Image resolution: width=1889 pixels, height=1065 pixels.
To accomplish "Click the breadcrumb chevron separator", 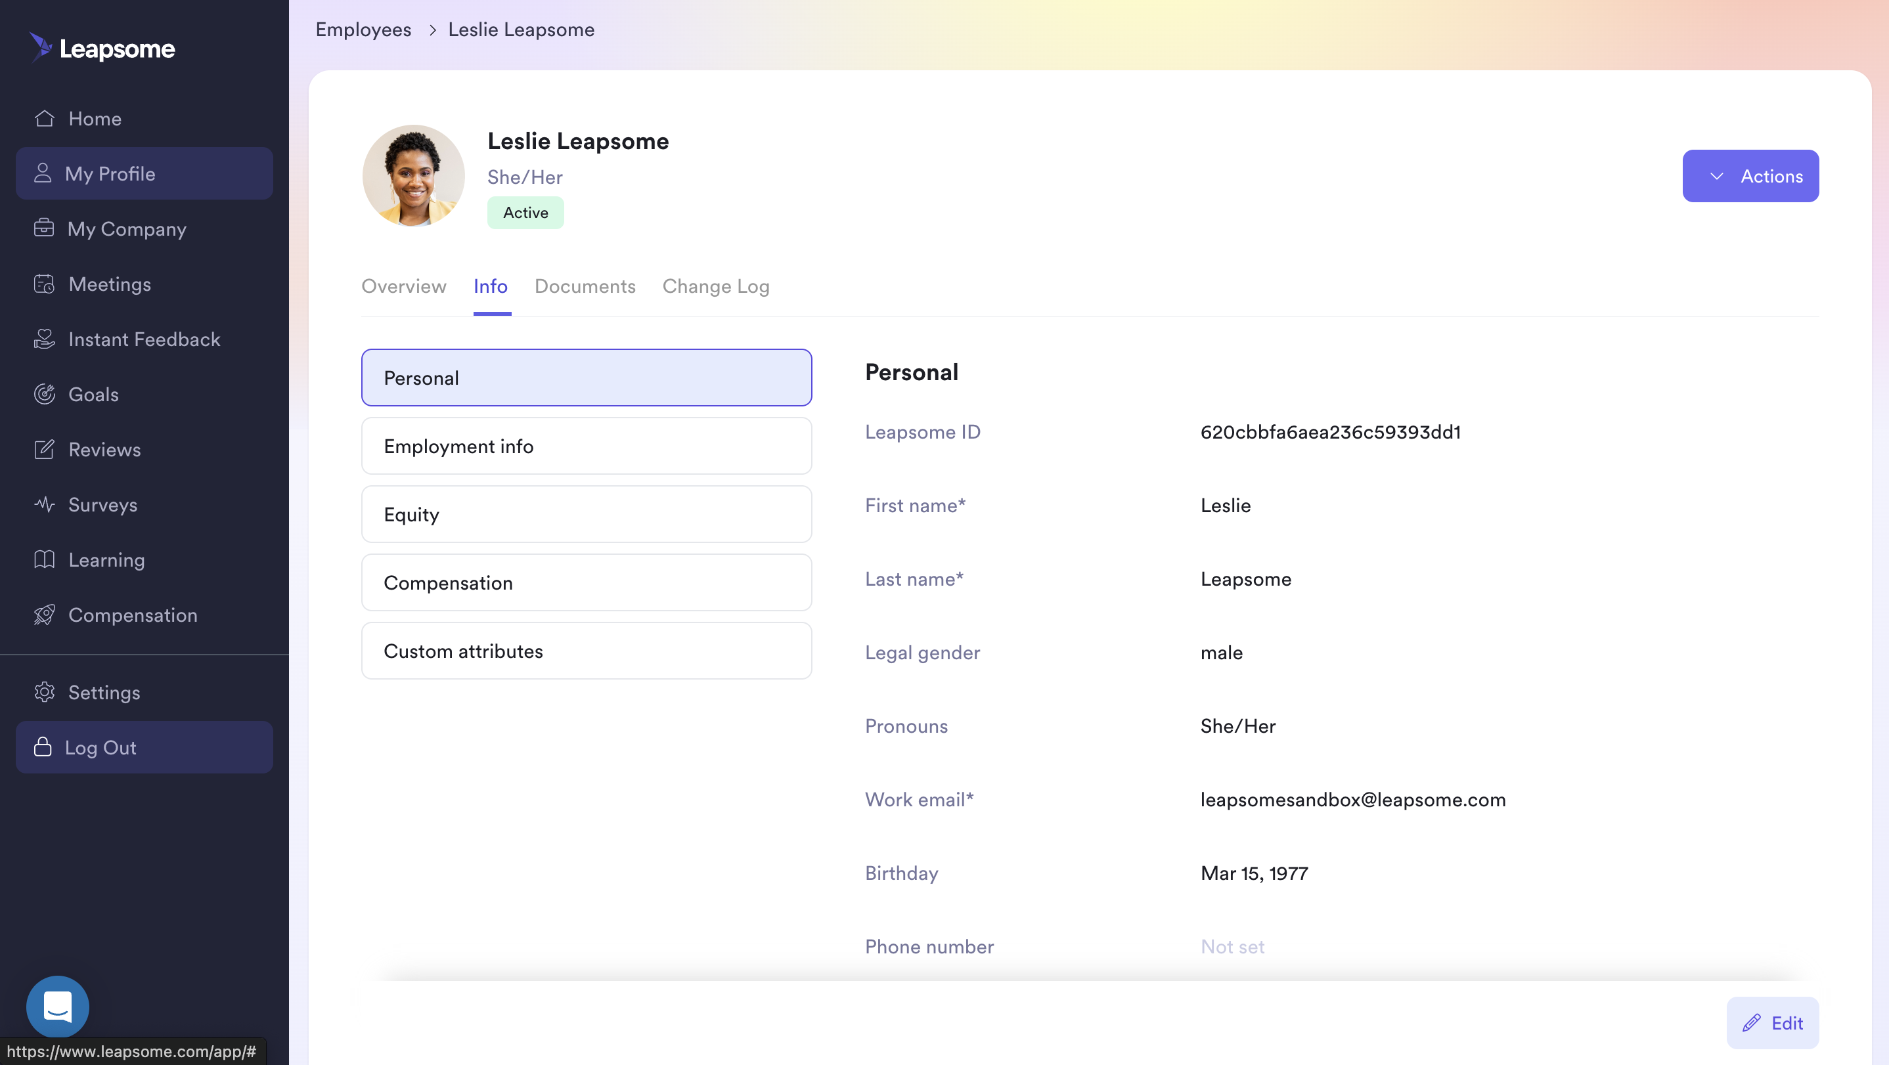I will 433,30.
